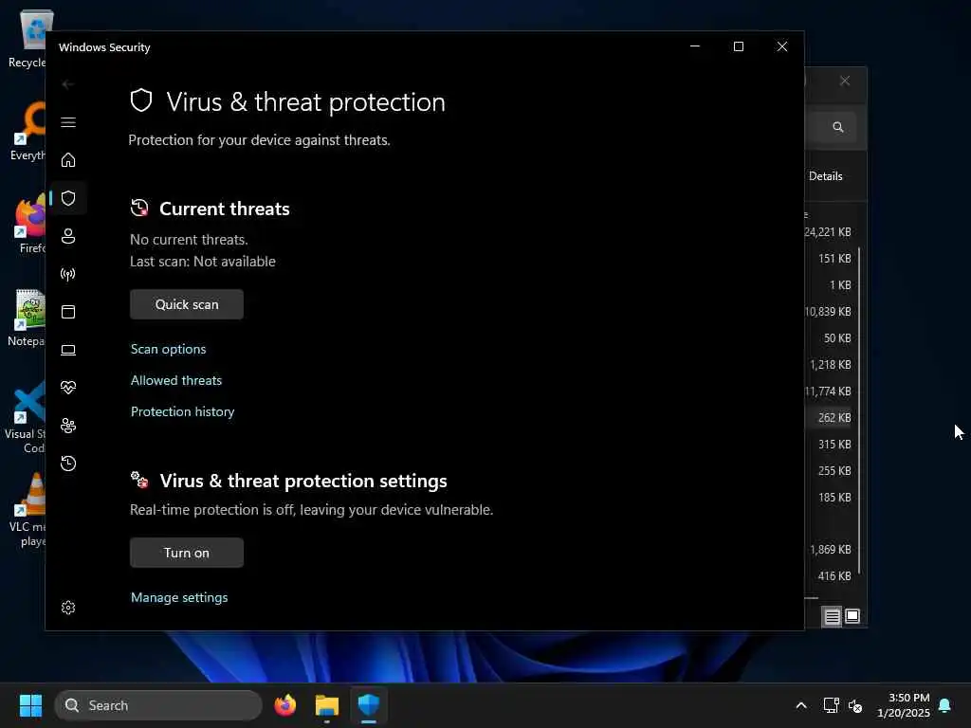Open Device performance & health heart icon
Screen dimensions: 971x728
pyautogui.click(x=68, y=388)
